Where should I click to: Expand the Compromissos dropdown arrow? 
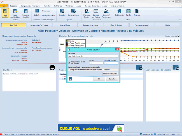(73, 17)
